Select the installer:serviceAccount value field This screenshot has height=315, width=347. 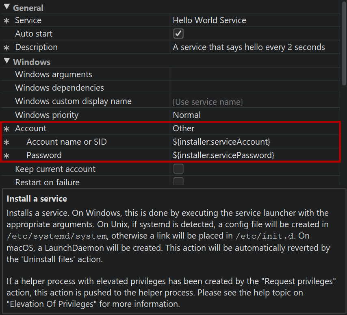[254, 142]
